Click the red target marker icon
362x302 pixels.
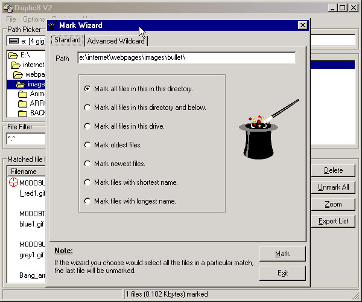(13, 182)
